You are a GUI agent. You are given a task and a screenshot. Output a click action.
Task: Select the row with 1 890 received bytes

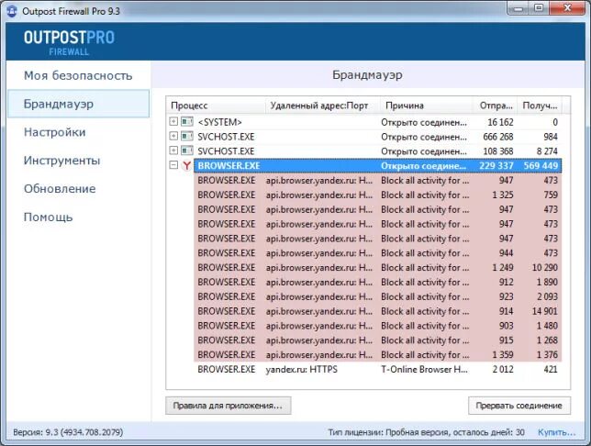(378, 282)
